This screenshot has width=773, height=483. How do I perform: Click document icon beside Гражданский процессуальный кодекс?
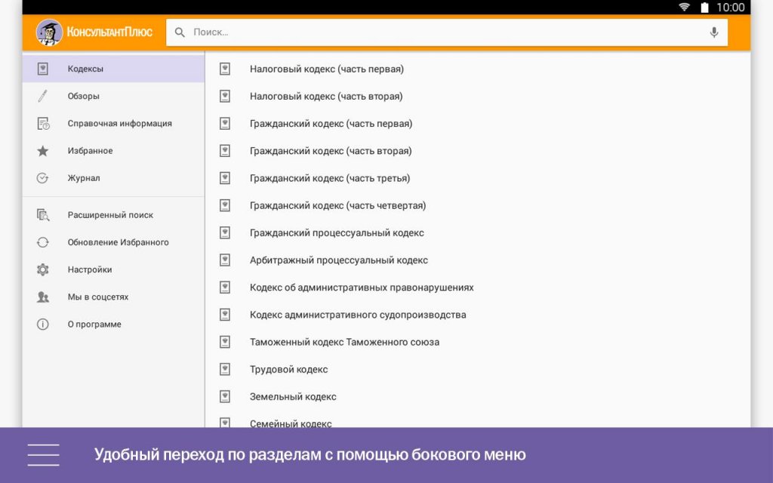[x=225, y=232]
